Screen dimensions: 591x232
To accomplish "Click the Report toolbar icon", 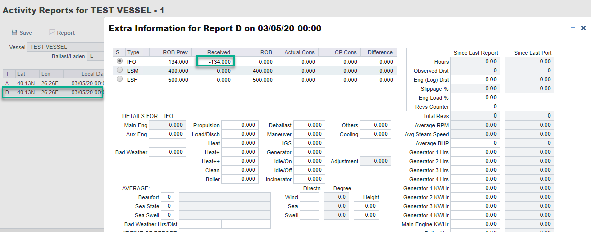I will [52, 33].
